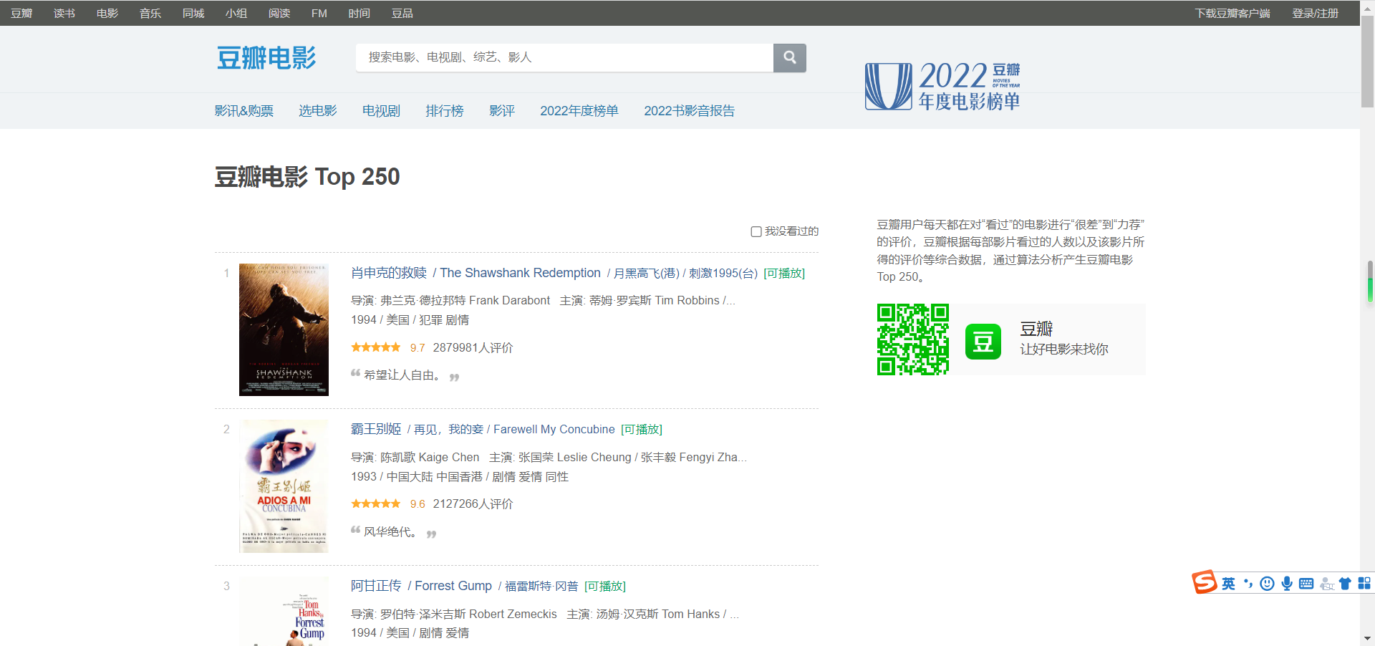
Task: Open the 2022年度榜单 tab
Action: 579,111
